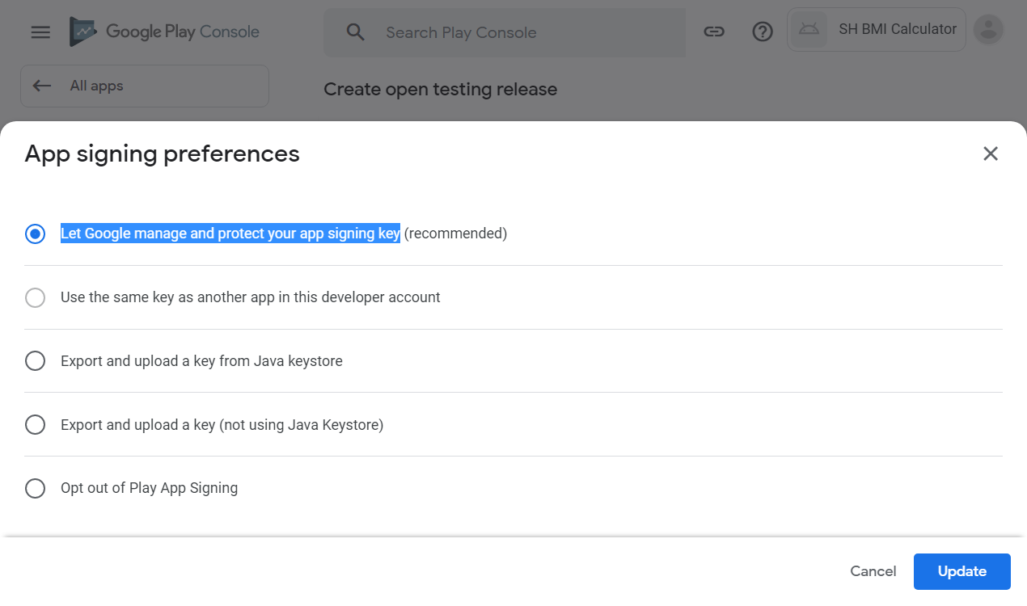
Task: Click the search magnifier icon
Action: [356, 32]
